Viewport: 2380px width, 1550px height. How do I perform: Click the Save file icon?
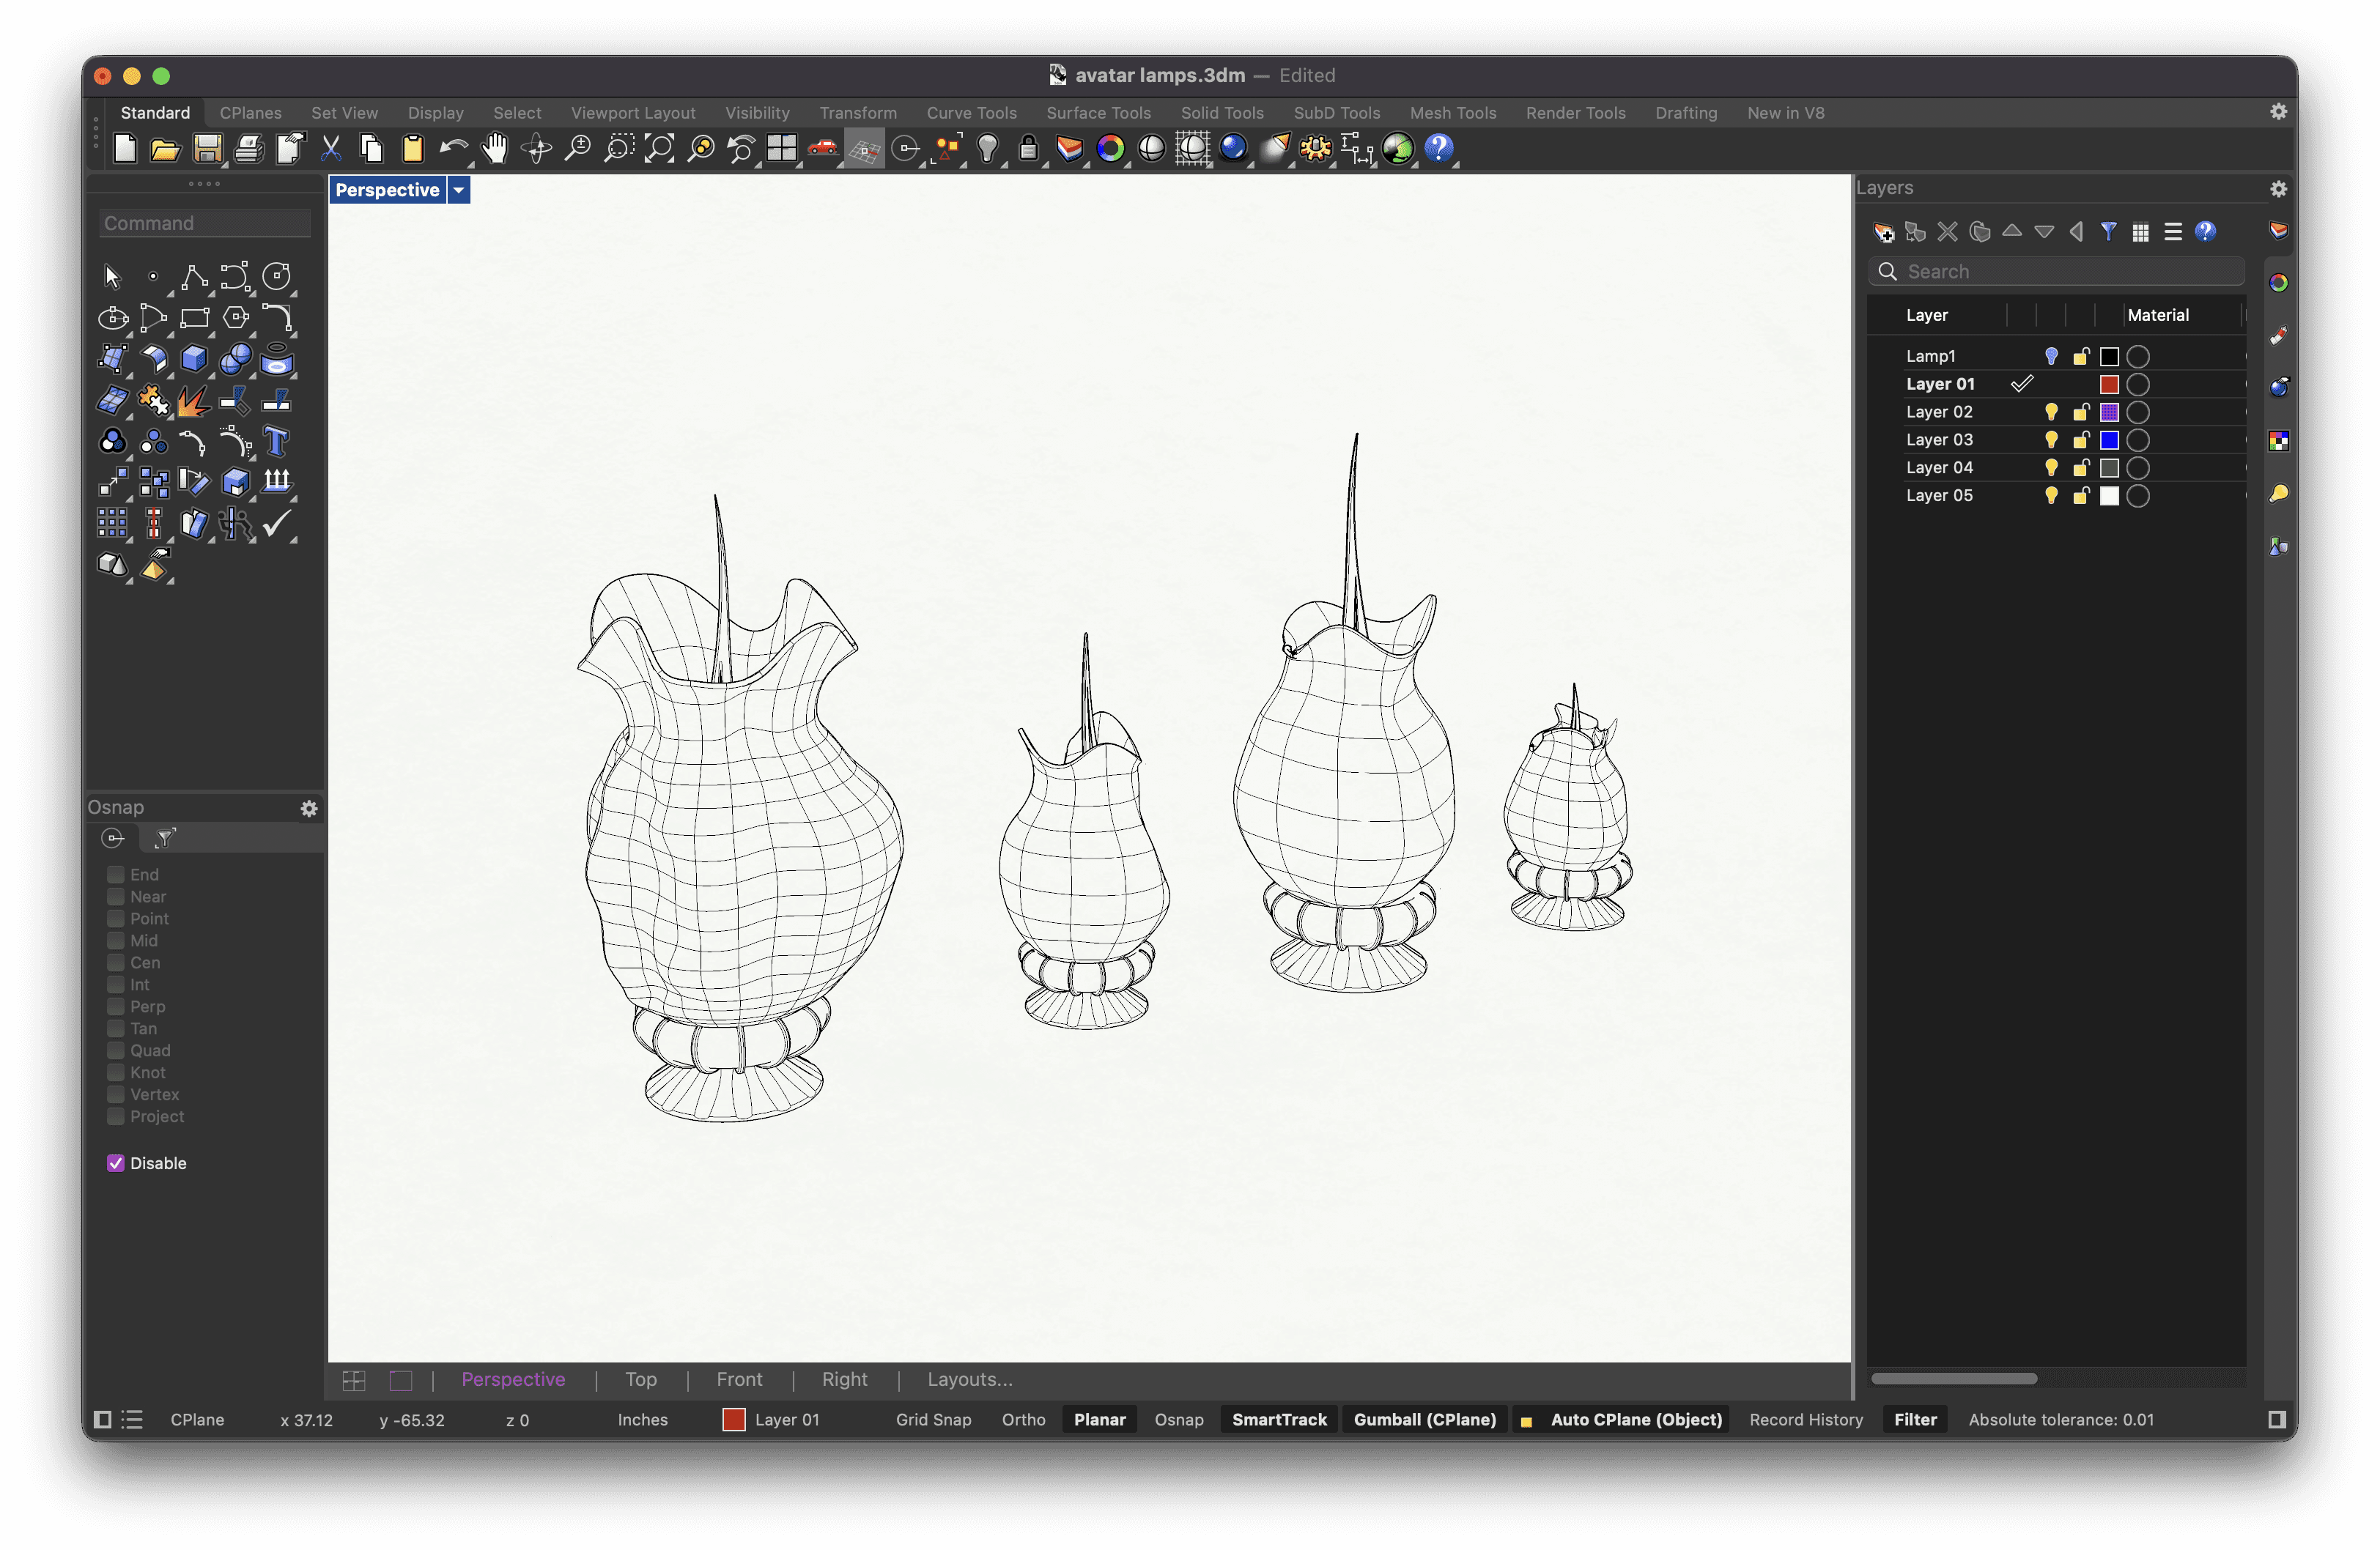point(207,149)
